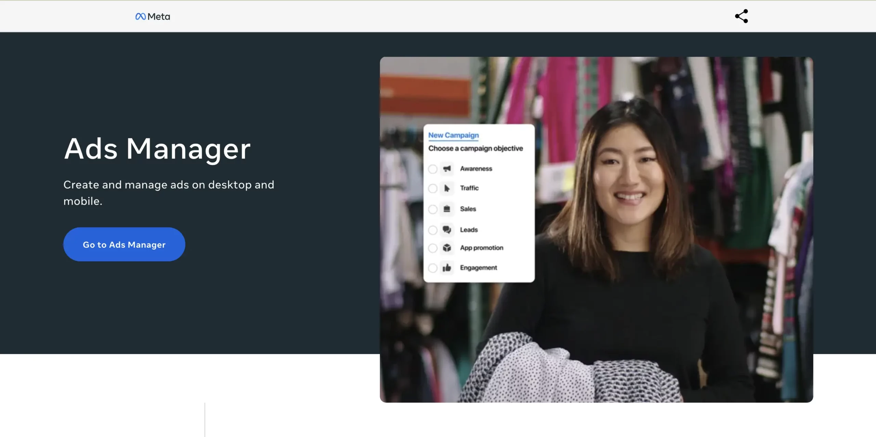This screenshot has height=437, width=876.
Task: Select the Engagement radio button
Action: [433, 268]
